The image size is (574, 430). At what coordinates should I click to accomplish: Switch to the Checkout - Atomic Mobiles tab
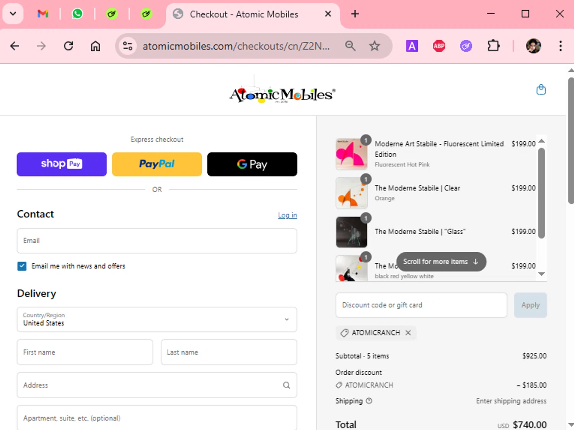coord(244,14)
